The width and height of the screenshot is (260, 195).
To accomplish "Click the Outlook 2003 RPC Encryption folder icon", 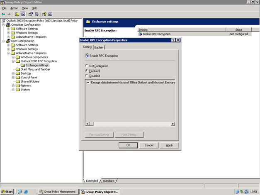I will click(18, 61).
